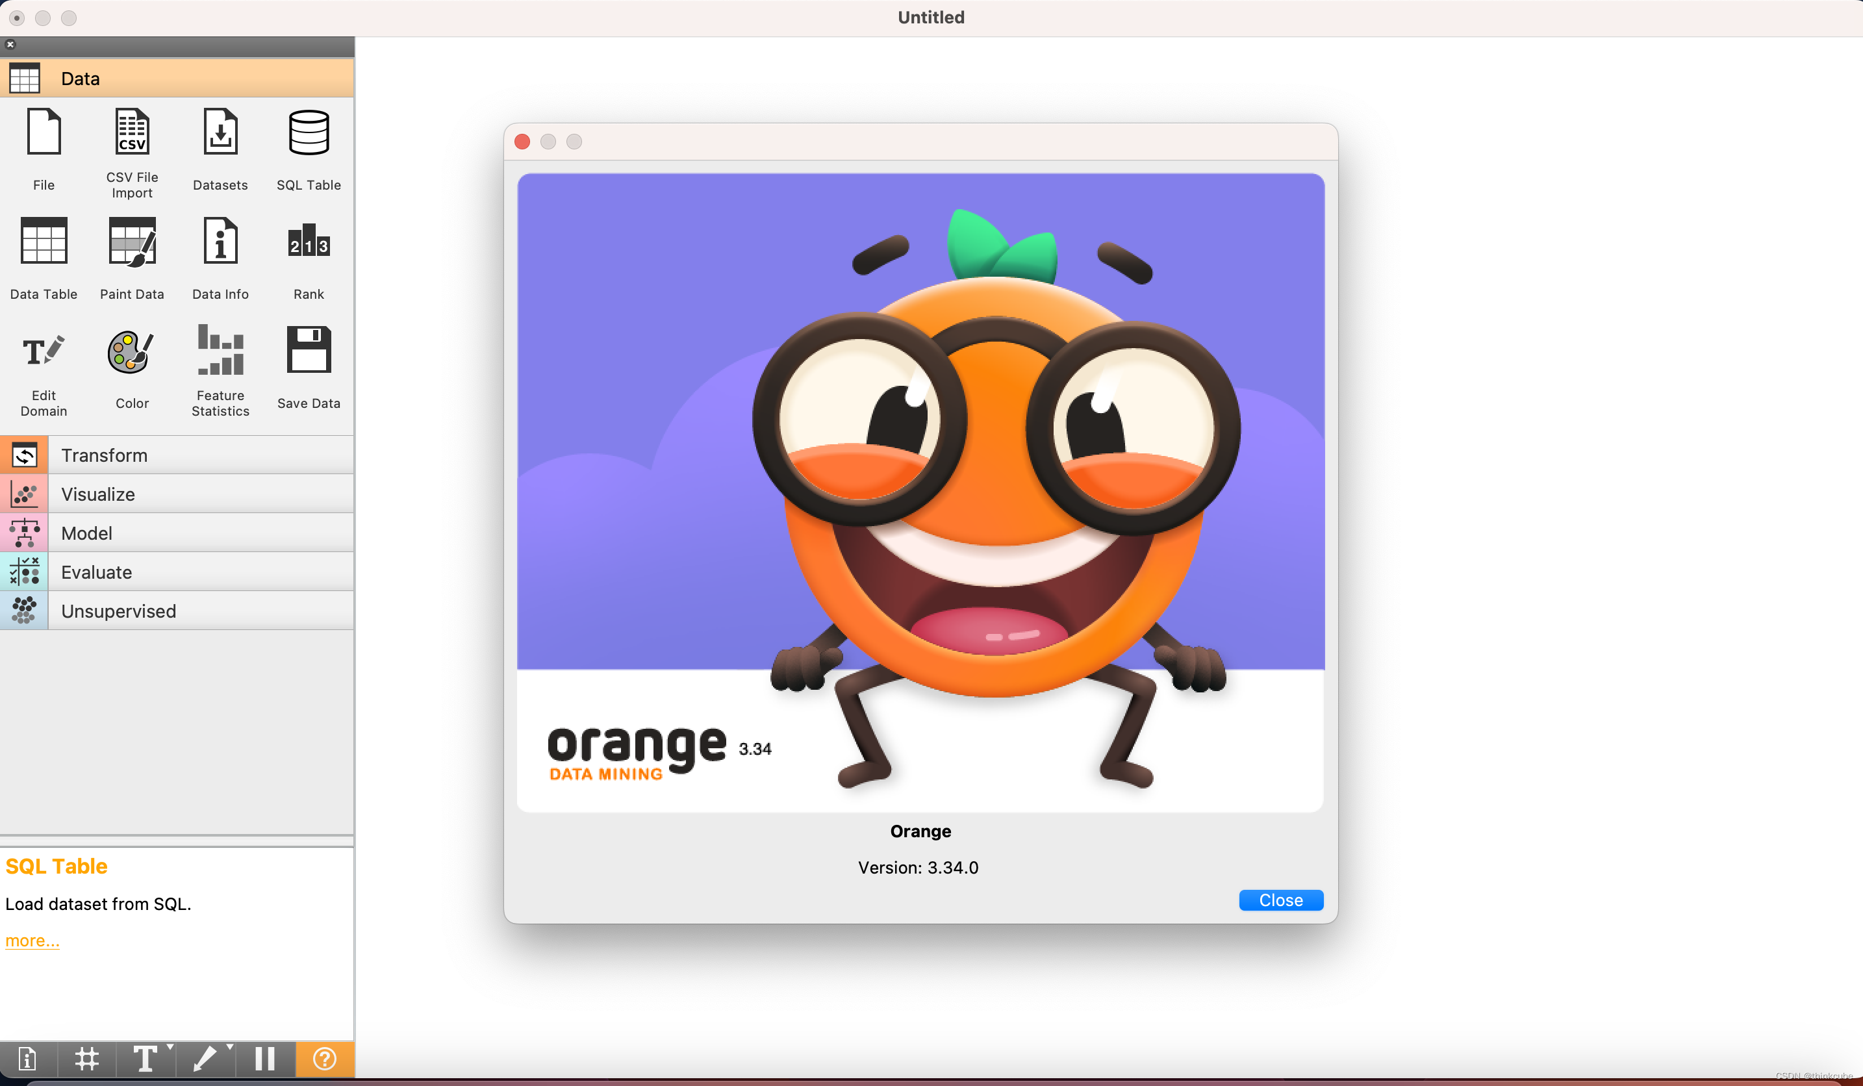
Task: Toggle the orange help question button
Action: (x=325, y=1059)
